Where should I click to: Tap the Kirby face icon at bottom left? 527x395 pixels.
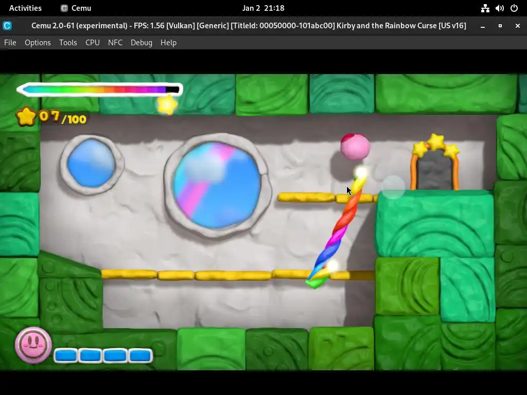(x=33, y=345)
